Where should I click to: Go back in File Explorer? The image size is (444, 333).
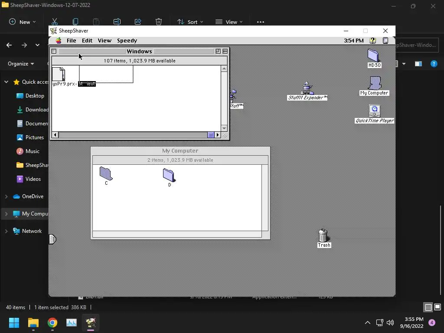[x=9, y=45]
